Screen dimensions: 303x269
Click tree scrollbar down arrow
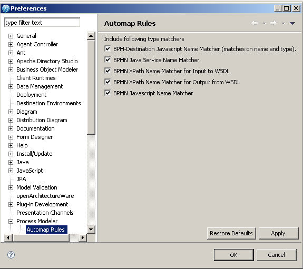91,230
